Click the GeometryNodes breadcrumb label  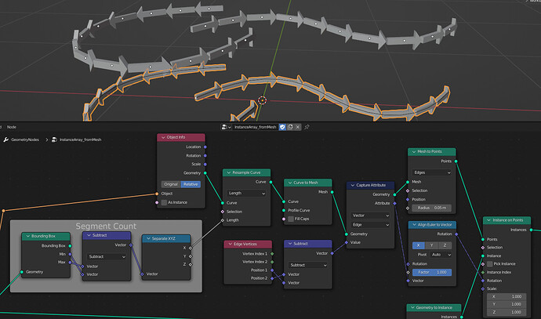click(x=25, y=140)
